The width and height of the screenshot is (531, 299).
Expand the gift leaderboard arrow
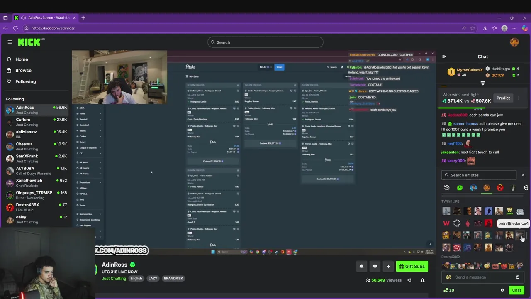[482, 83]
